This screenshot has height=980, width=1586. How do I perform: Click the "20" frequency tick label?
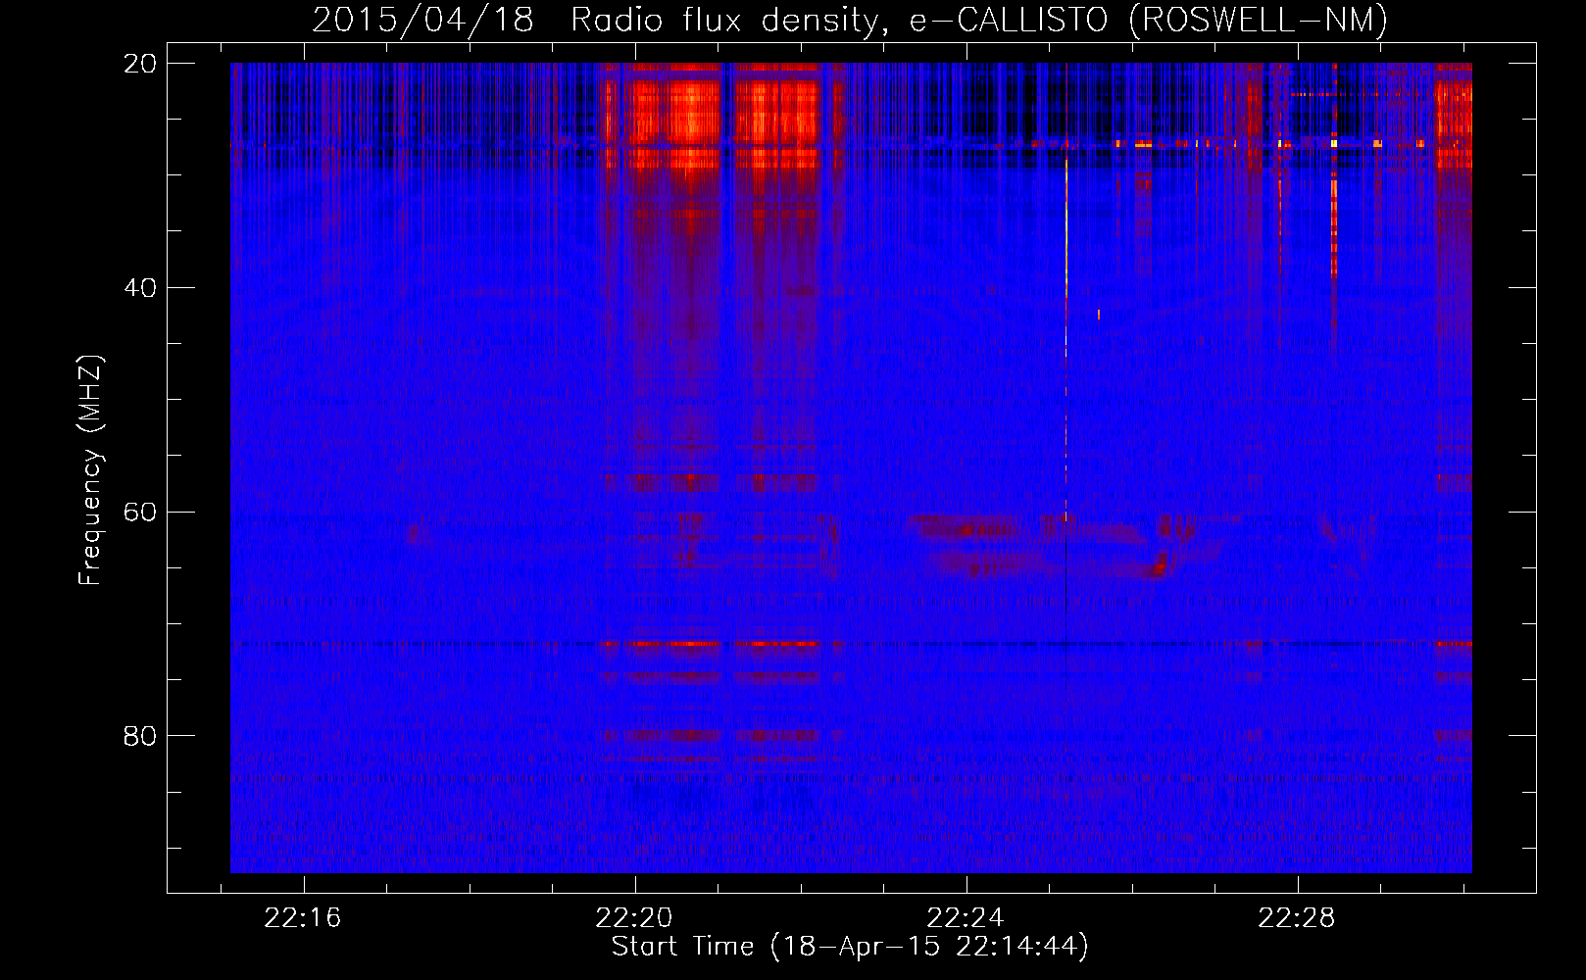pos(140,64)
